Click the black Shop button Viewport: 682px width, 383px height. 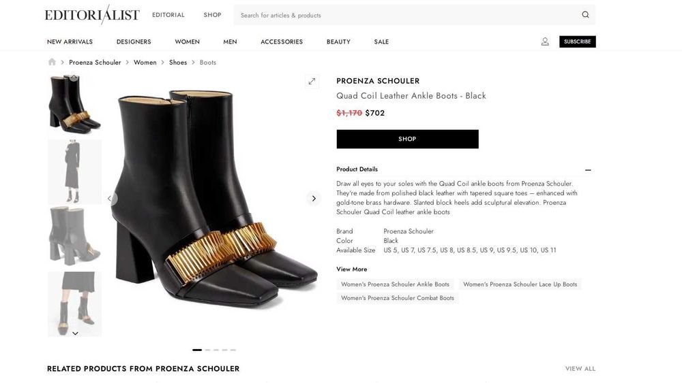pyautogui.click(x=407, y=139)
